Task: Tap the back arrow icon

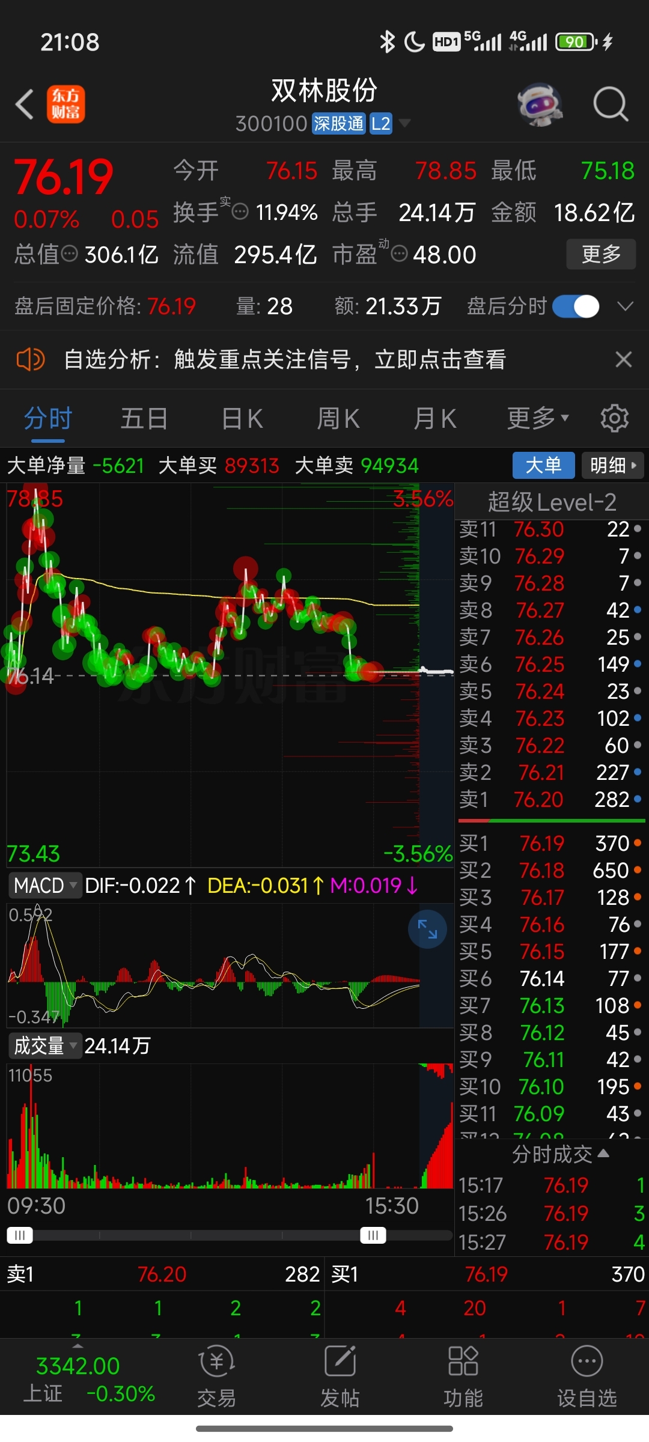Action: (x=25, y=105)
